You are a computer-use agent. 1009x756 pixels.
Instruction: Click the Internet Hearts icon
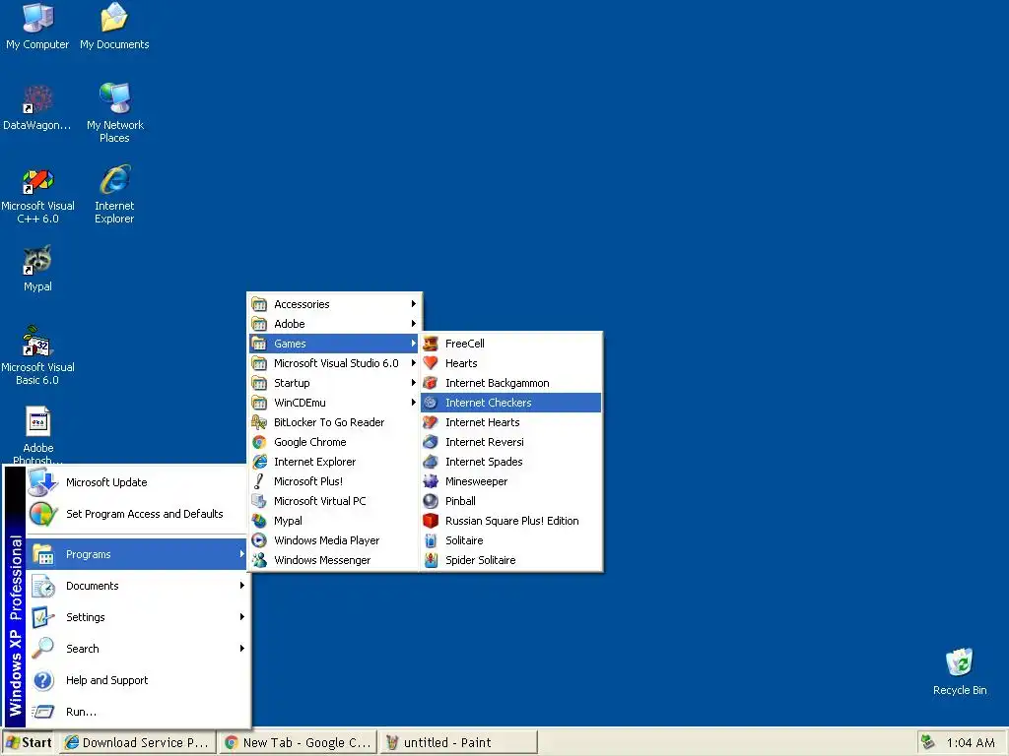pyautogui.click(x=431, y=422)
